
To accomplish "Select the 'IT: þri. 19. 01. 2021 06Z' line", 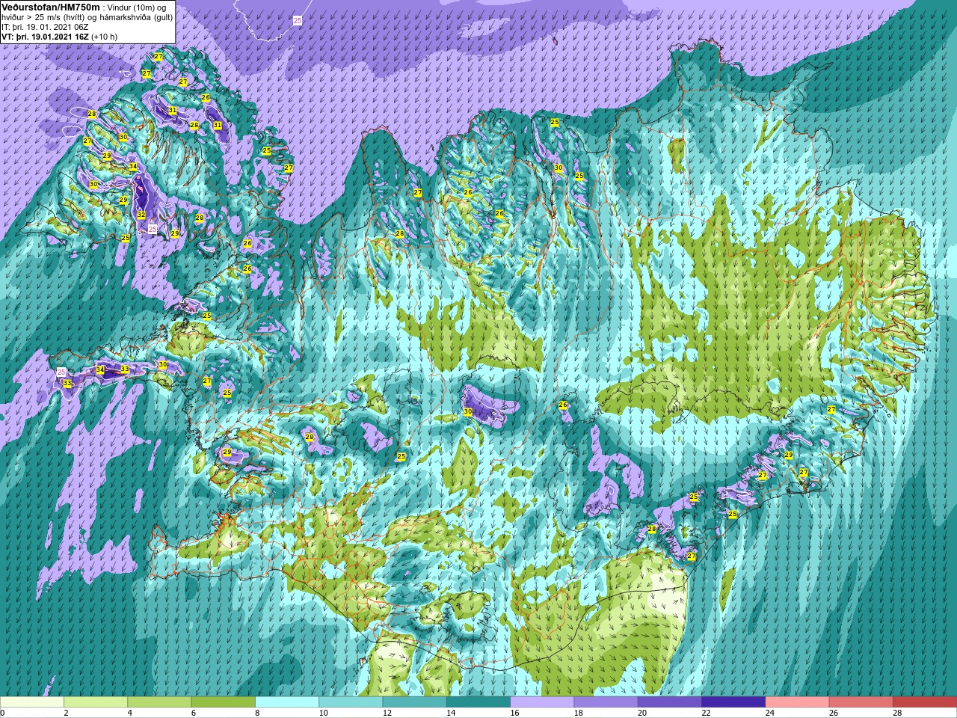I will tap(45, 27).
